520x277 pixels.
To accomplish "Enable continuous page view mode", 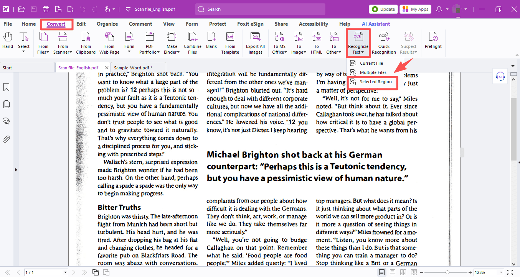I will [x=393, y=272].
